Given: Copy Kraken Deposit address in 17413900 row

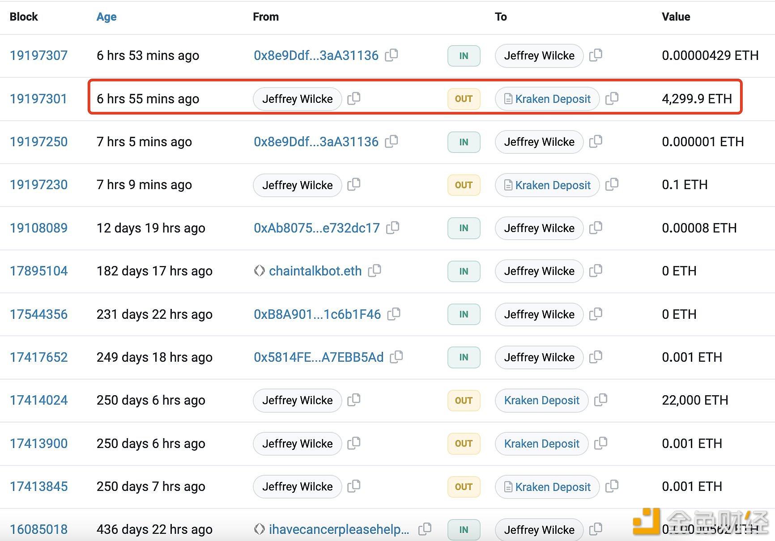Looking at the screenshot, I should tap(600, 443).
